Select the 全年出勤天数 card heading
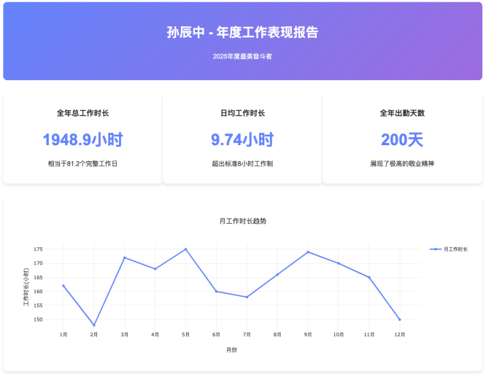Viewport: 486px width, 377px height. coord(402,113)
